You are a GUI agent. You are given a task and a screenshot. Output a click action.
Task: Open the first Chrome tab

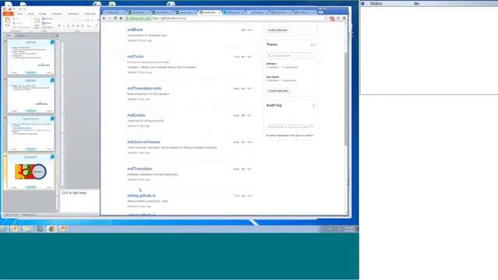[114, 12]
